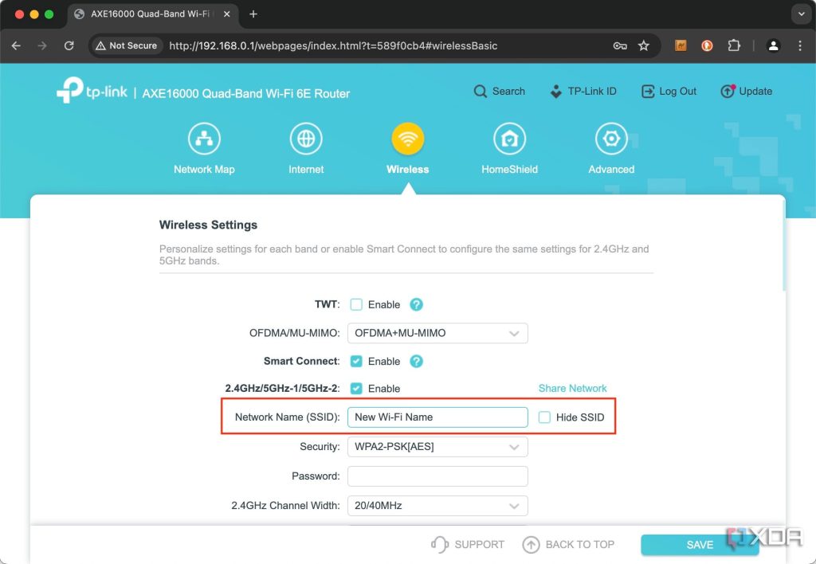Click the browser address bar URL
This screenshot has width=816, height=564.
tap(333, 45)
